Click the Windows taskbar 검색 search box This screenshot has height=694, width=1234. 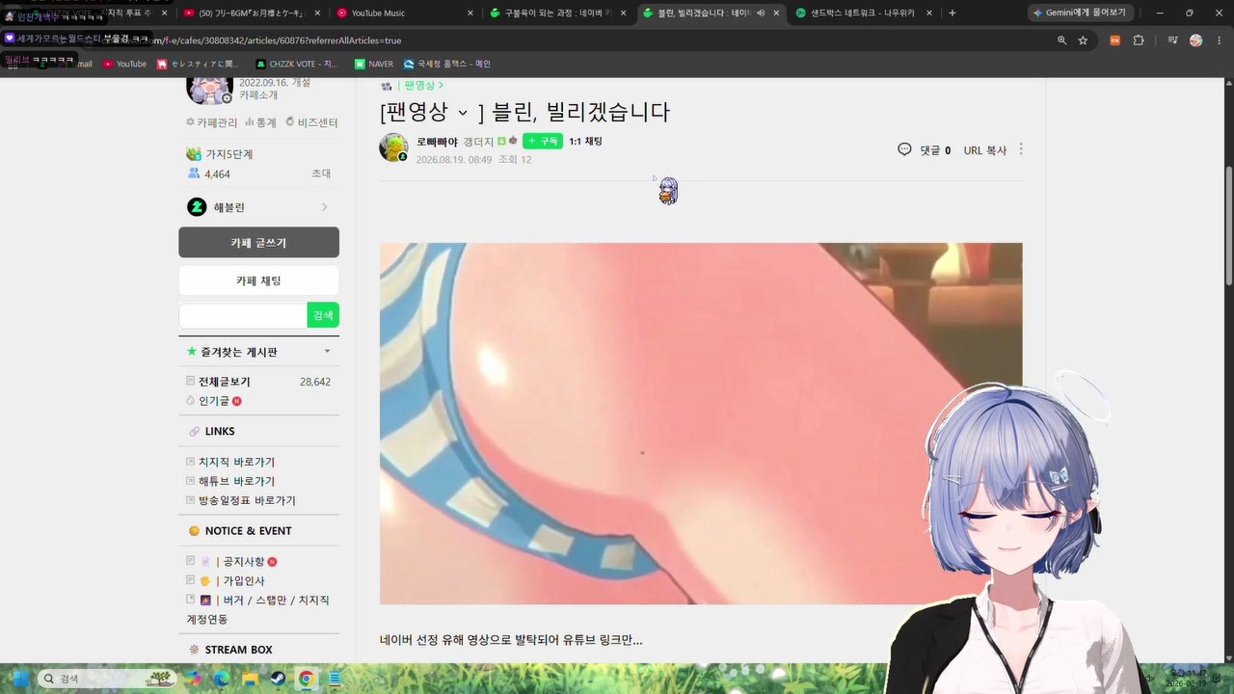[106, 678]
